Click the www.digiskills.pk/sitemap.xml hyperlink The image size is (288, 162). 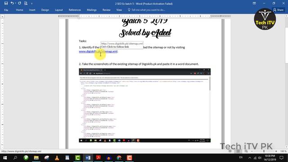click(98, 51)
